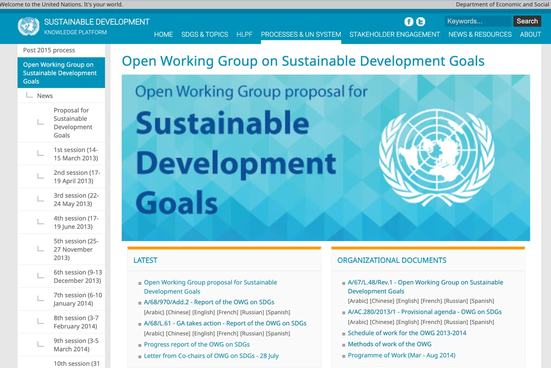Open the Twitter icon link
This screenshot has width=551, height=368.
pyautogui.click(x=420, y=22)
